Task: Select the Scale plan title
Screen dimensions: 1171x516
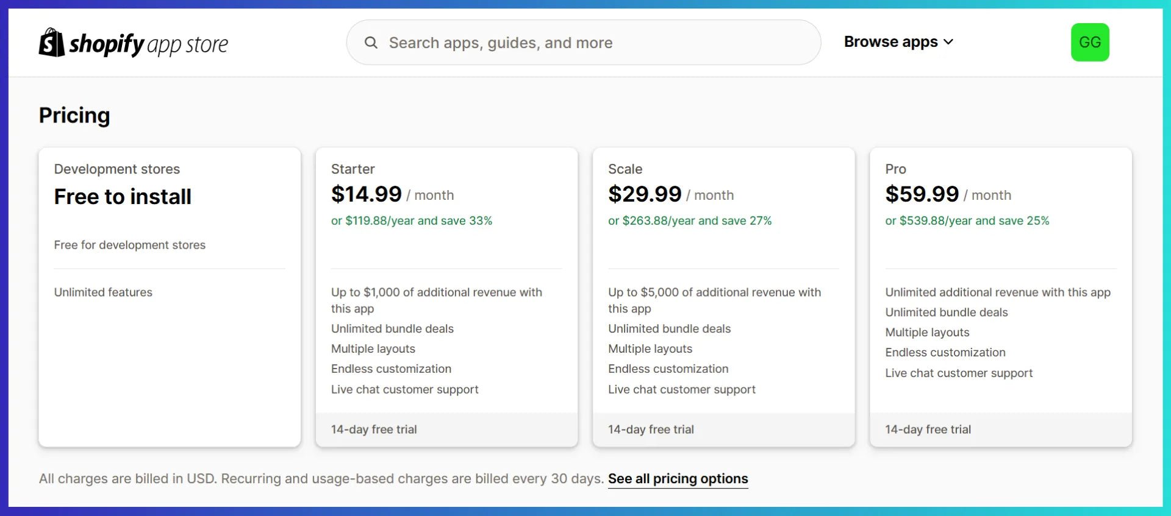Action: tap(625, 169)
